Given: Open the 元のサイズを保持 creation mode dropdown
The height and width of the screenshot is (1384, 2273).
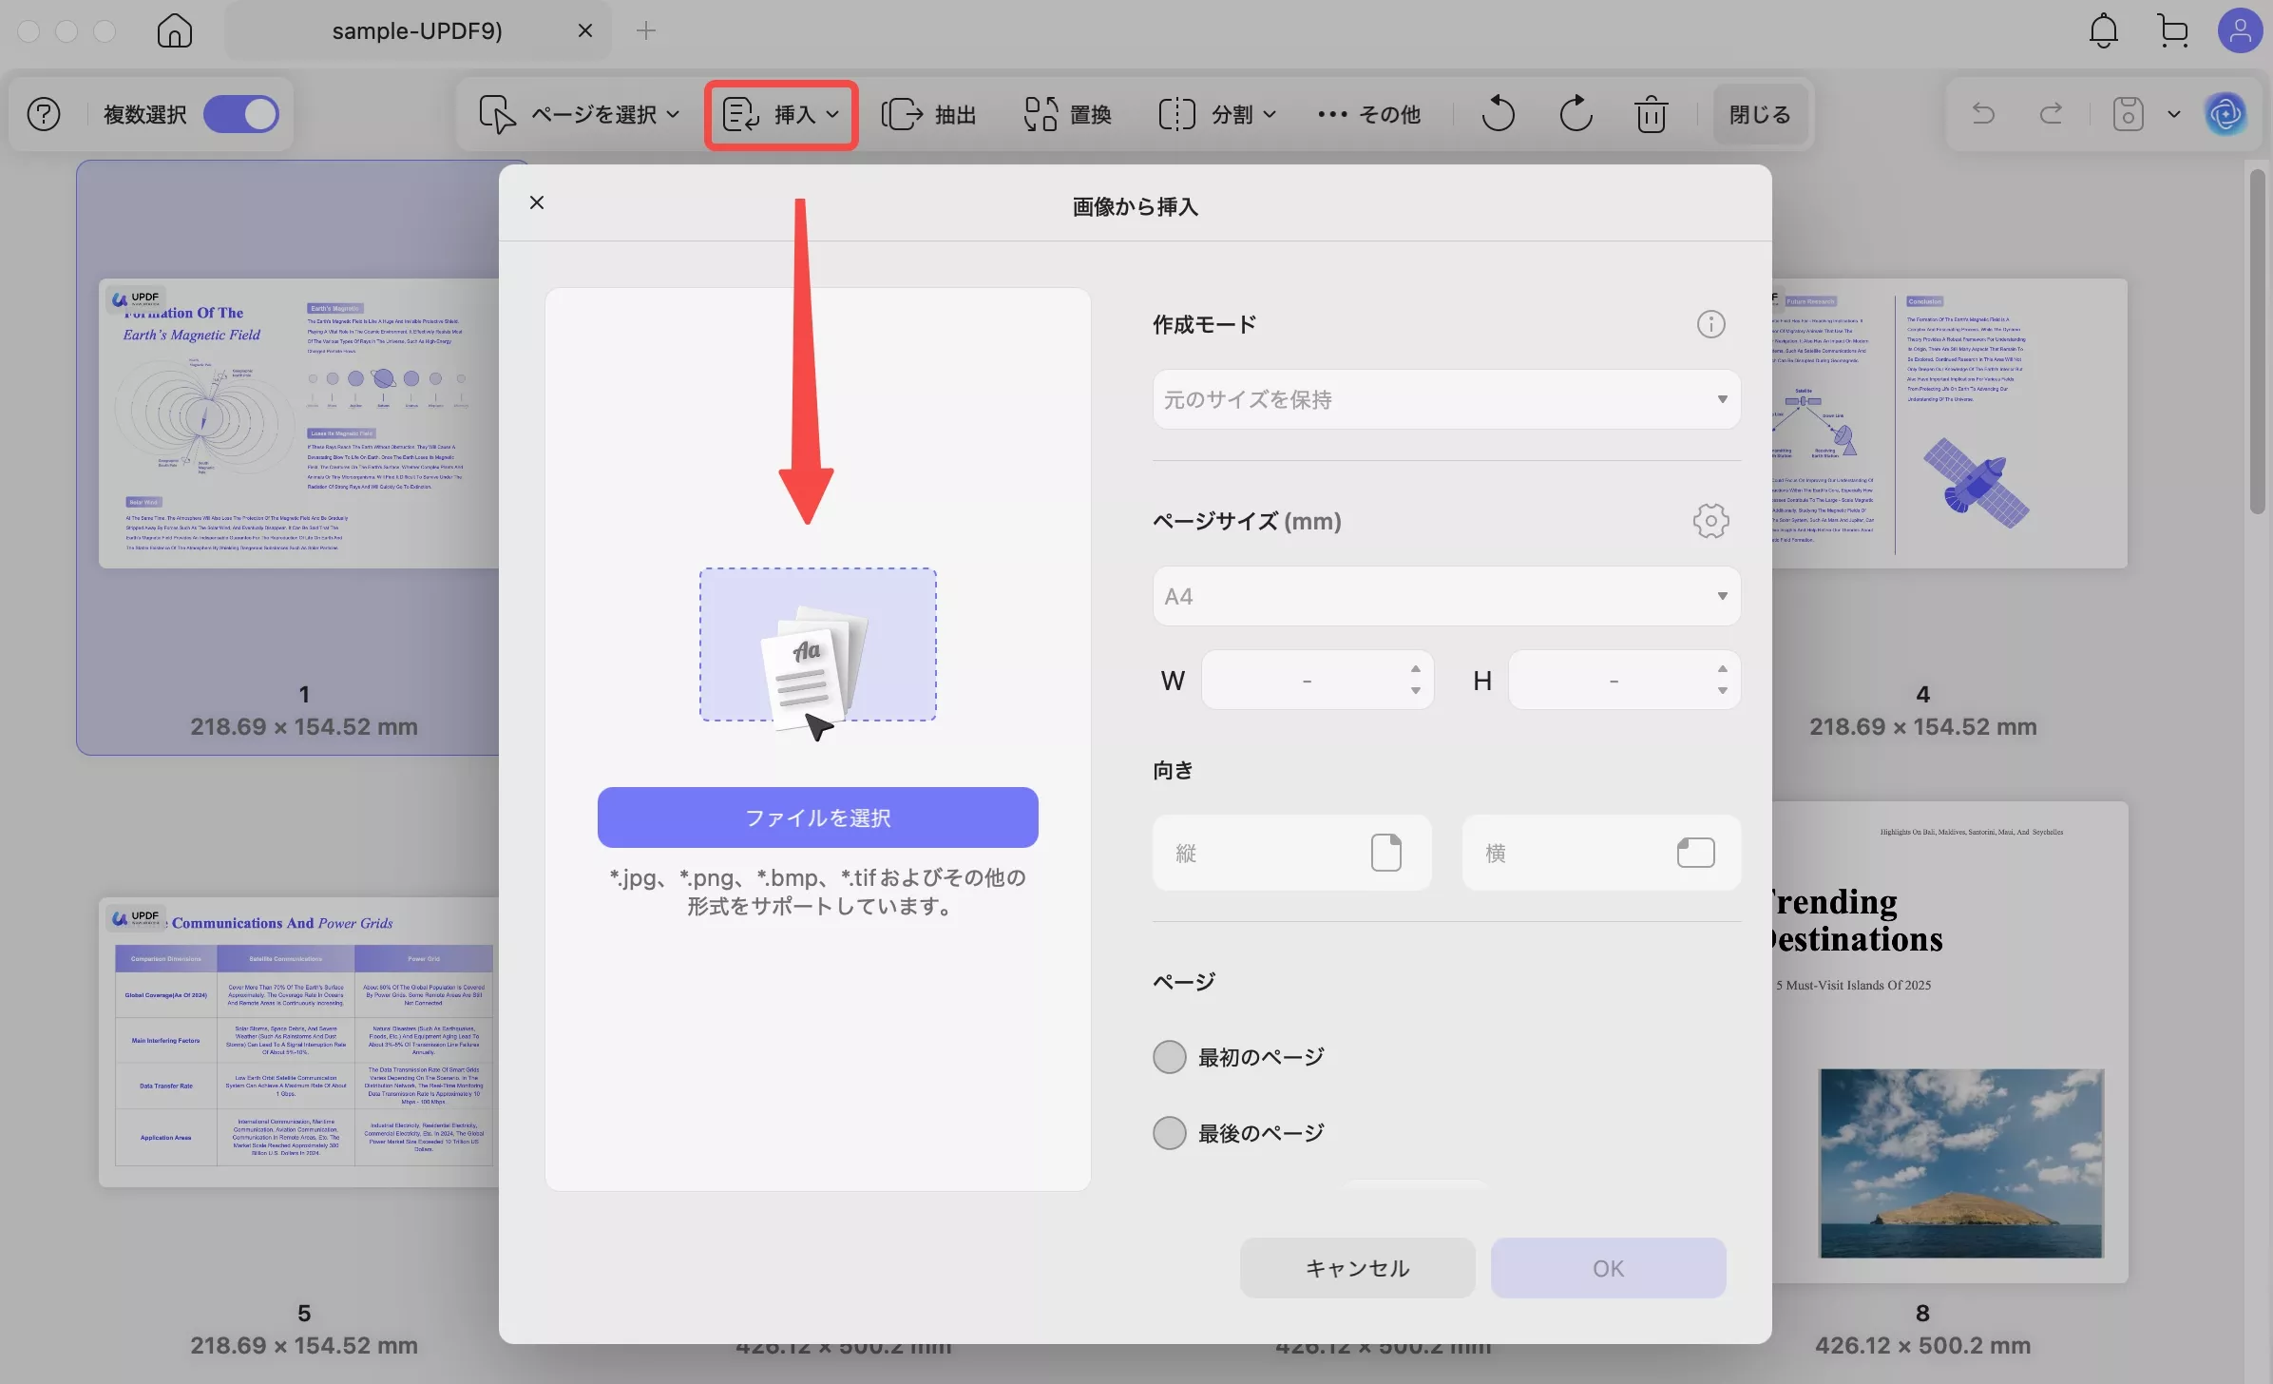Looking at the screenshot, I should pyautogui.click(x=1444, y=399).
